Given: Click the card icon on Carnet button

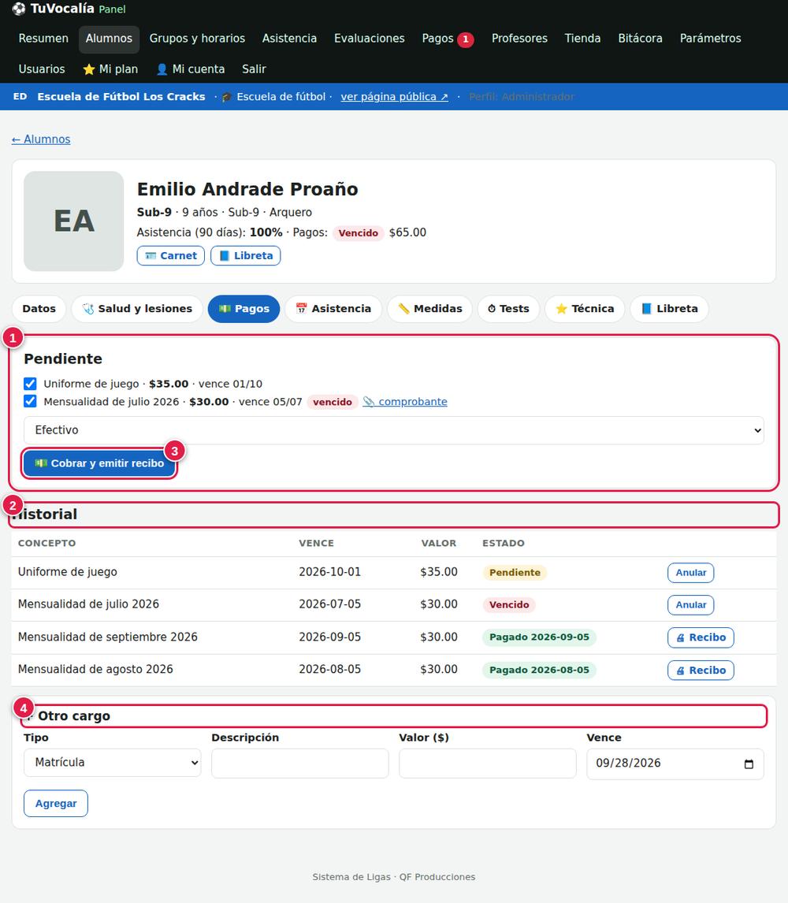Looking at the screenshot, I should pos(151,256).
